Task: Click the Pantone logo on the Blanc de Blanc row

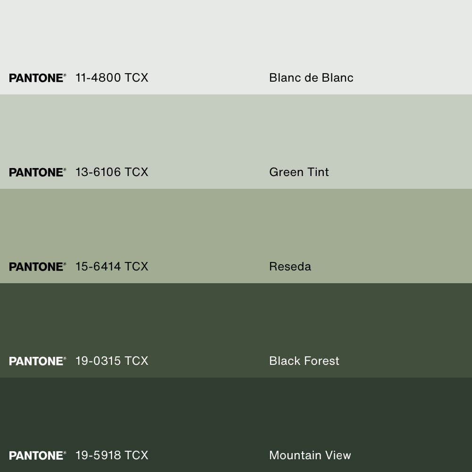Action: pyautogui.click(x=37, y=78)
